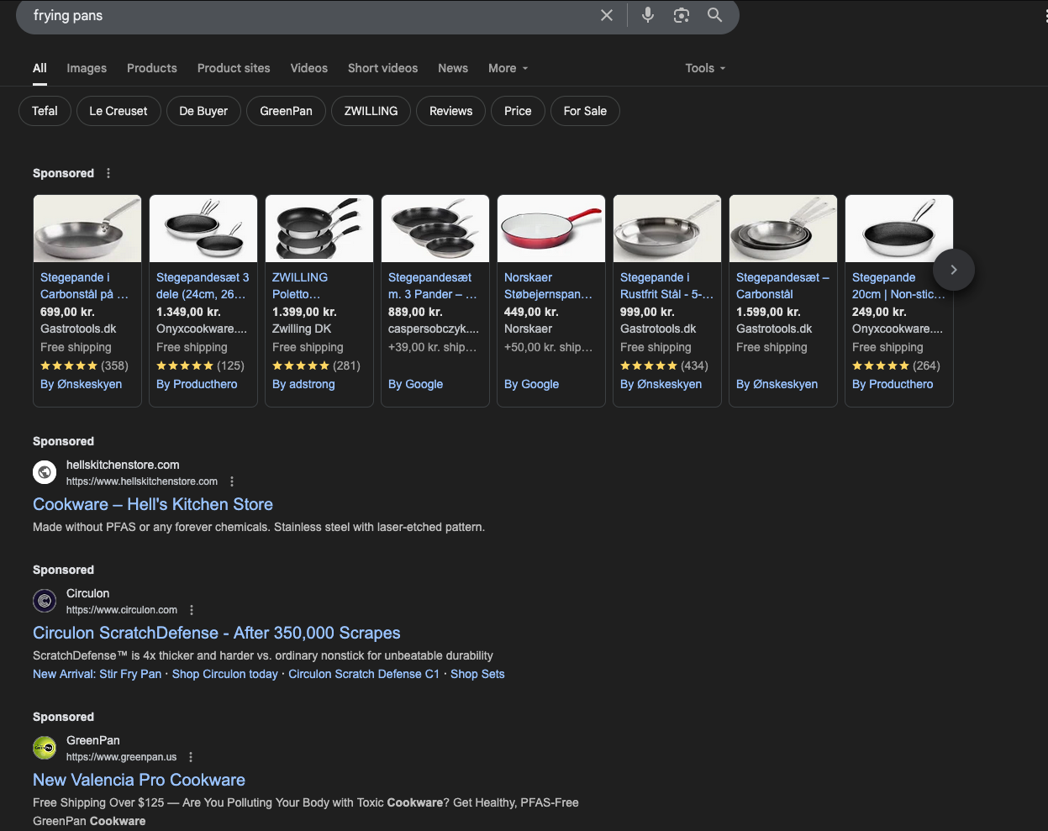The width and height of the screenshot is (1048, 831).
Task: Open Stegepande 20cm Non-stick product link
Action: pyautogui.click(x=898, y=286)
